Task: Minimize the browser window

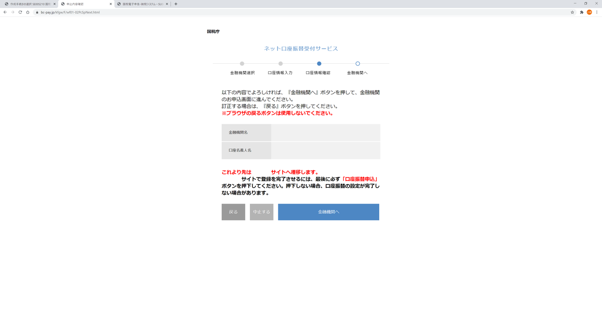Action: click(x=574, y=4)
